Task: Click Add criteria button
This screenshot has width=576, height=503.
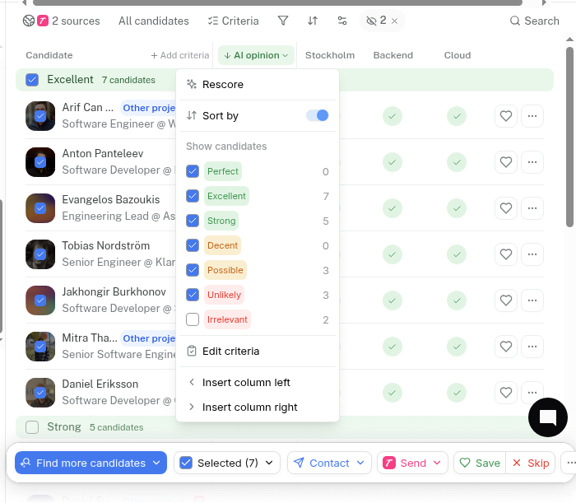Action: pos(180,55)
